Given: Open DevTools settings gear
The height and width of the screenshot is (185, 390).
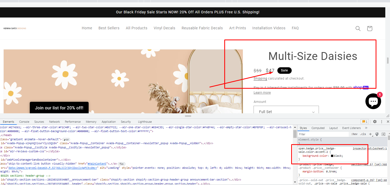Looking at the screenshot, I should [x=375, y=122].
